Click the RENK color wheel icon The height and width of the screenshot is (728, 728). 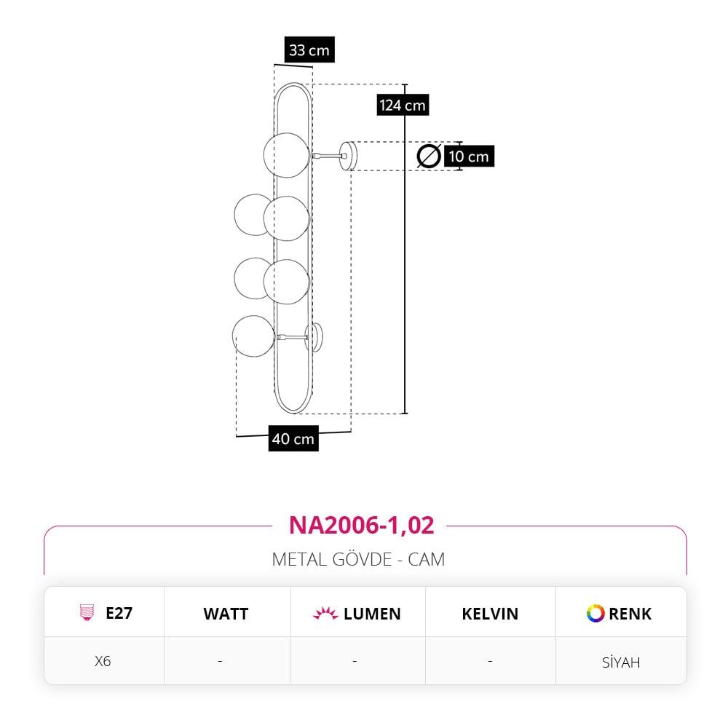click(596, 613)
